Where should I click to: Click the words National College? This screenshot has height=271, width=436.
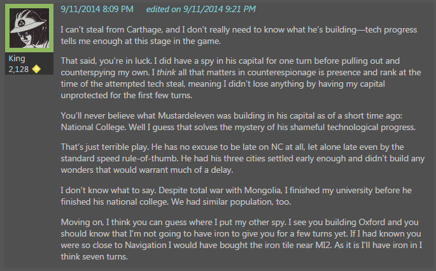(x=94, y=128)
